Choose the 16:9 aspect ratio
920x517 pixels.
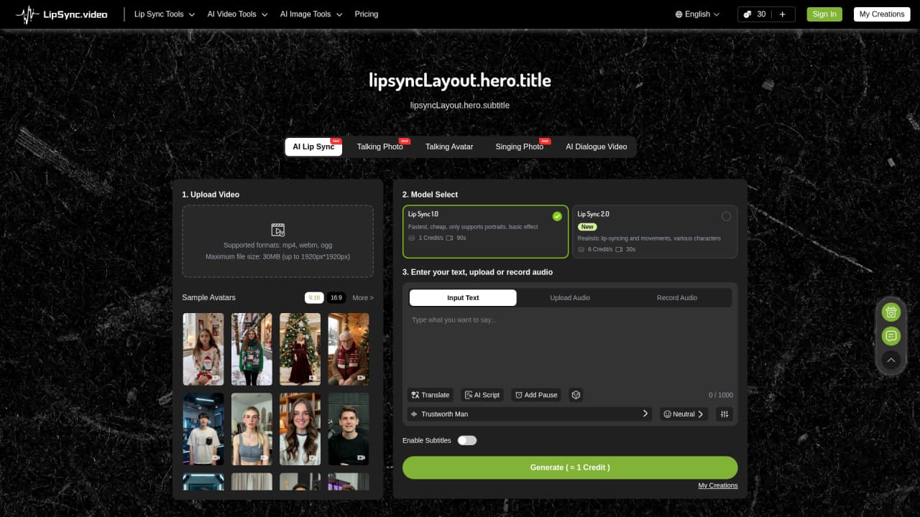(336, 297)
